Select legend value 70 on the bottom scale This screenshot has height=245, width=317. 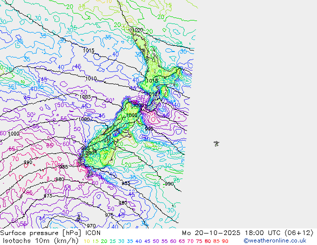190,241
